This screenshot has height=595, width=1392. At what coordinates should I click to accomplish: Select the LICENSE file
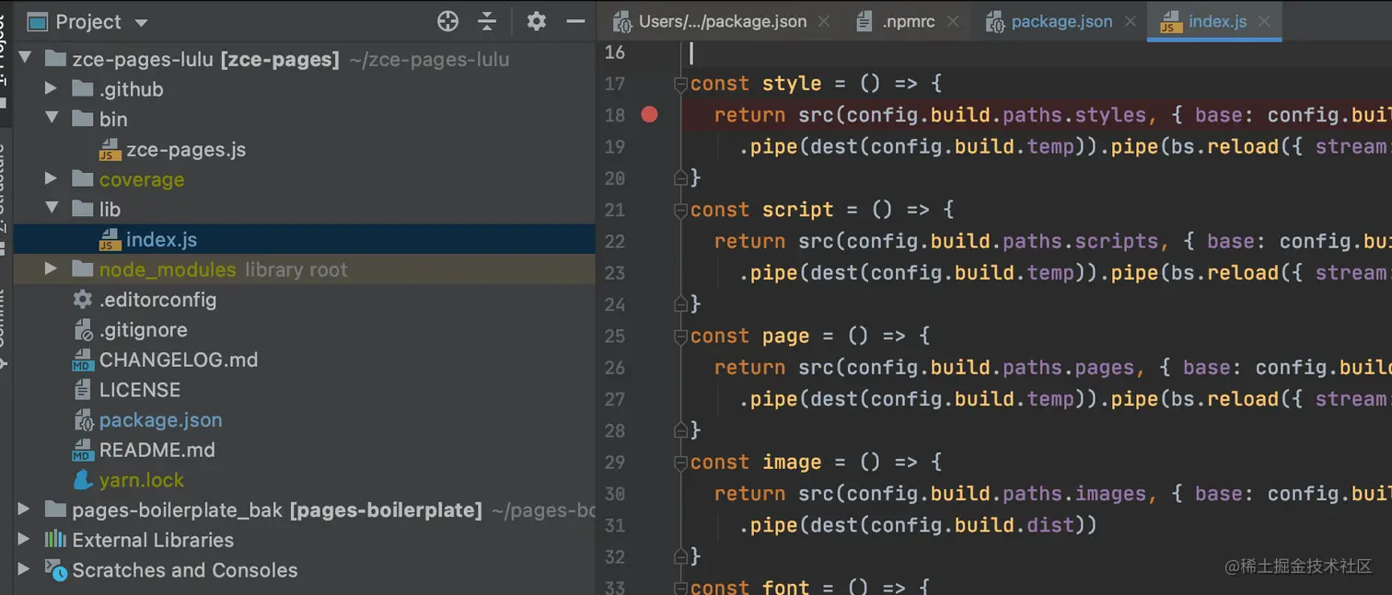click(140, 390)
